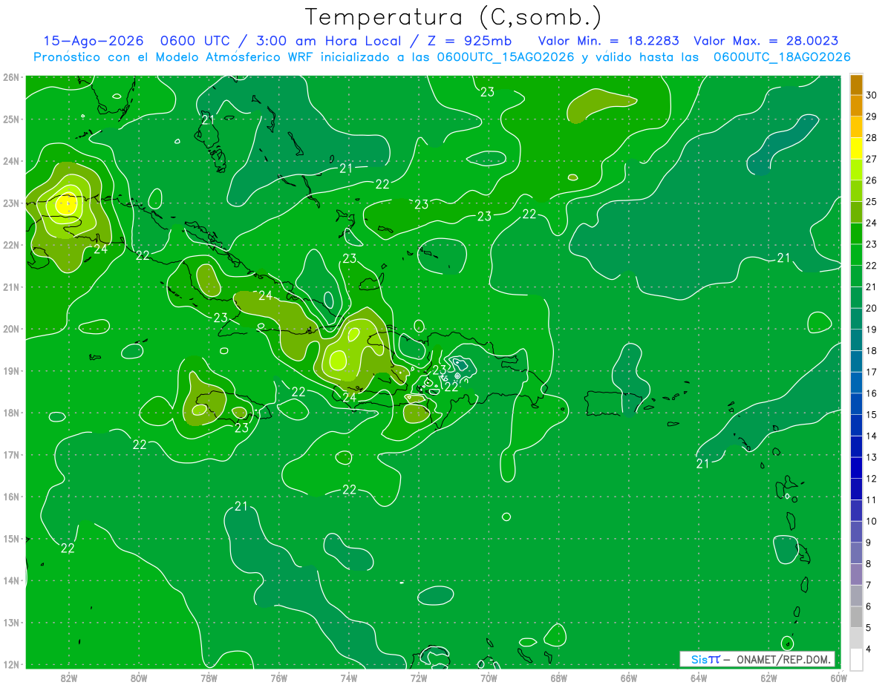Viewport: 891px width, 688px height.
Task: Click the colorbar scale label "18"
Action: [872, 350]
